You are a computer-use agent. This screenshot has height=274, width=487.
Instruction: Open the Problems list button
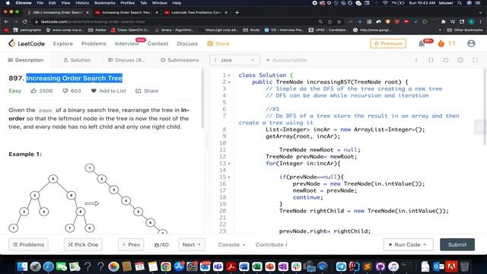28,244
